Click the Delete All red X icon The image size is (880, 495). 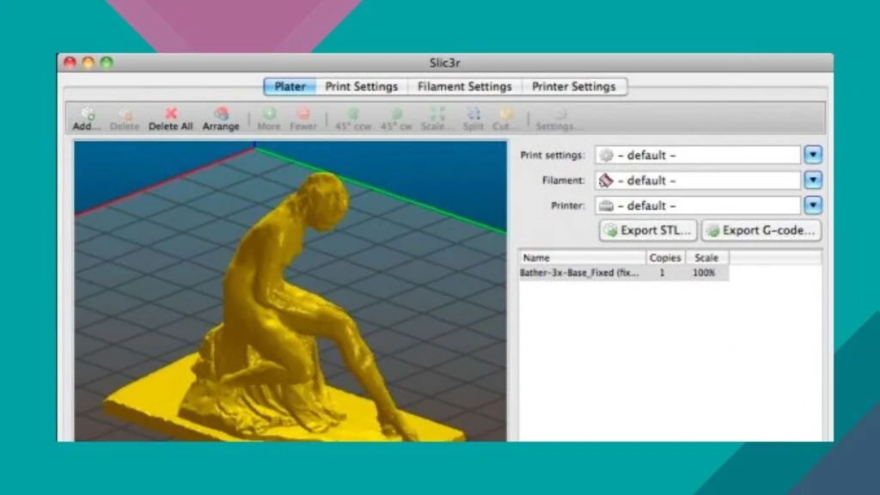click(x=171, y=114)
